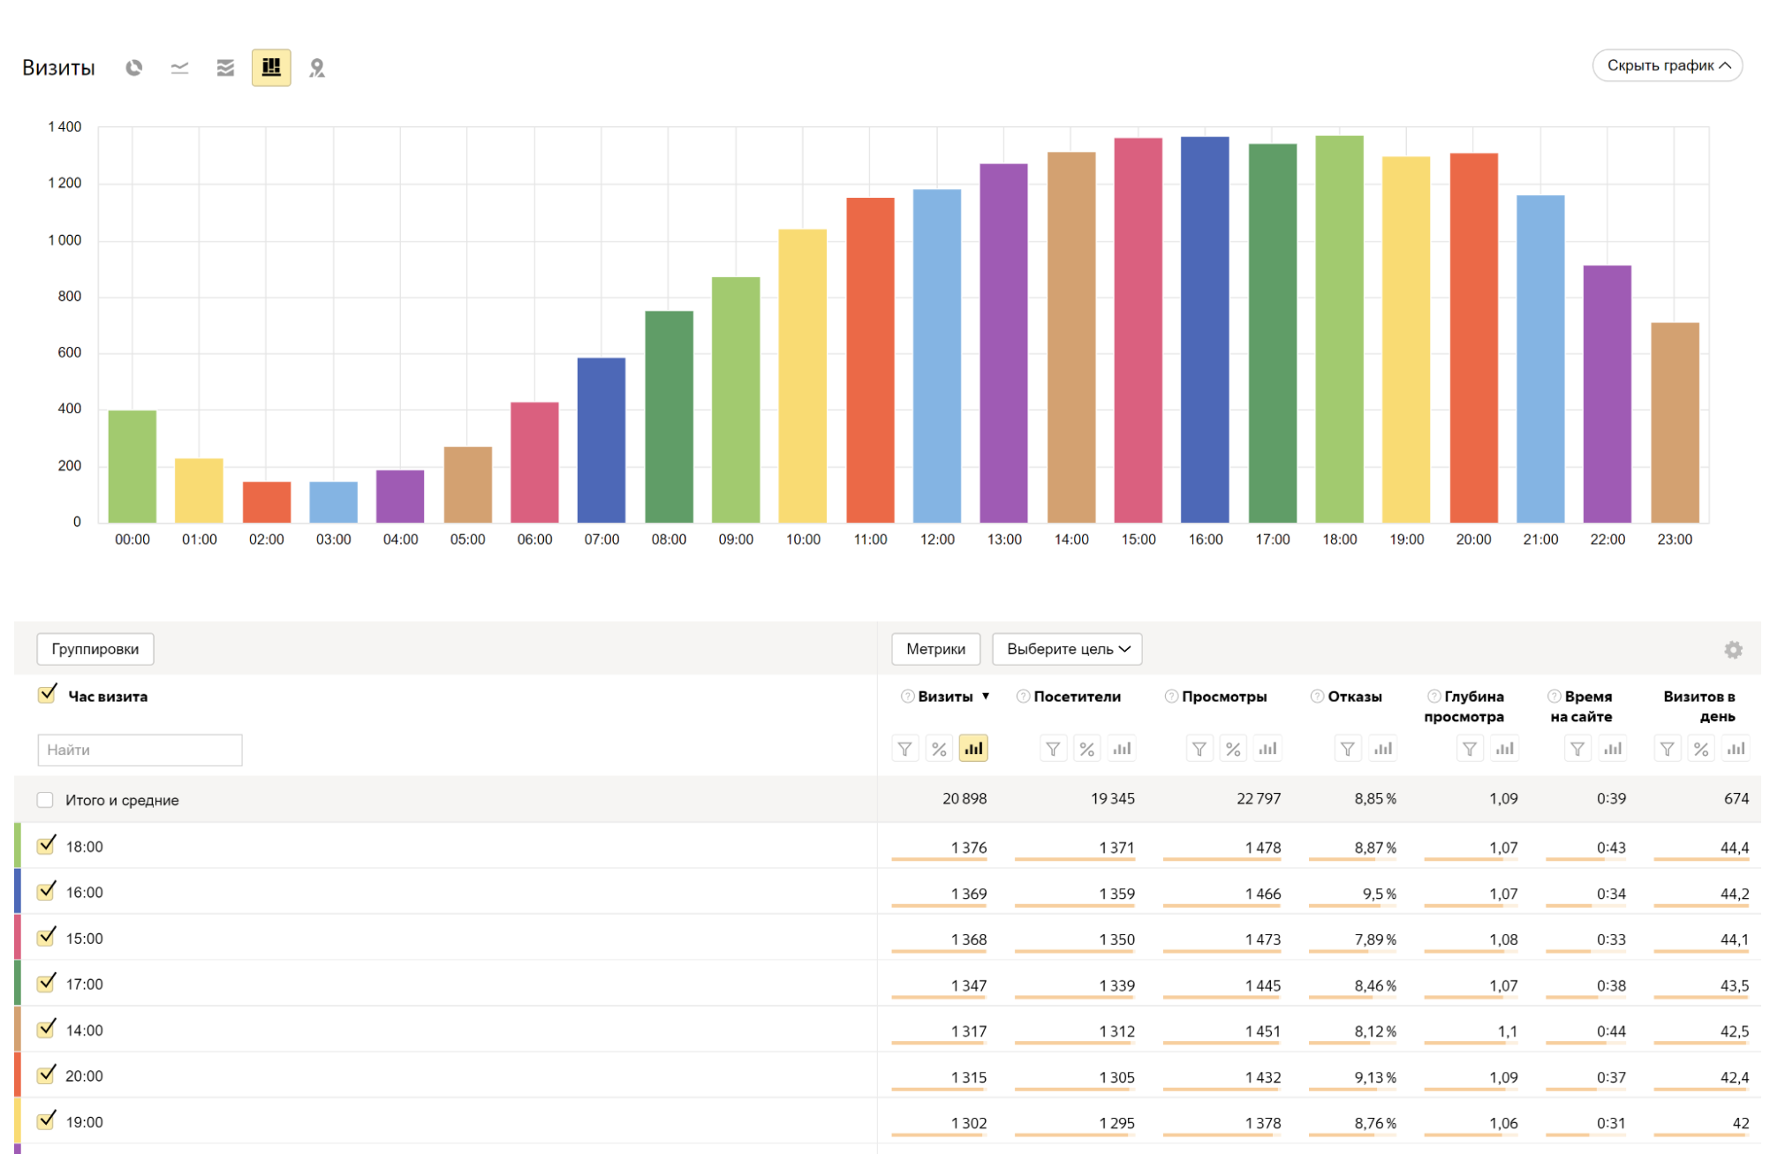Image resolution: width=1770 pixels, height=1154 pixels.
Task: Filter the Время на сайте column
Action: (1577, 749)
